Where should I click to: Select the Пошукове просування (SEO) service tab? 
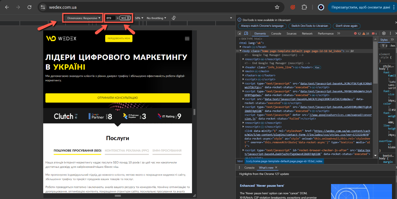pyautogui.click(x=78, y=150)
